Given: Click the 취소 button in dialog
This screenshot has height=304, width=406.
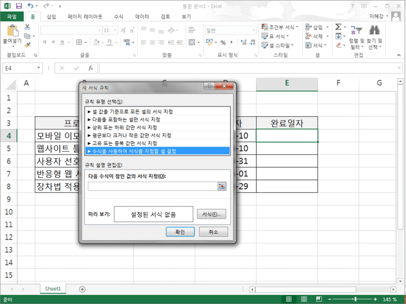Looking at the screenshot, I should [x=213, y=232].
